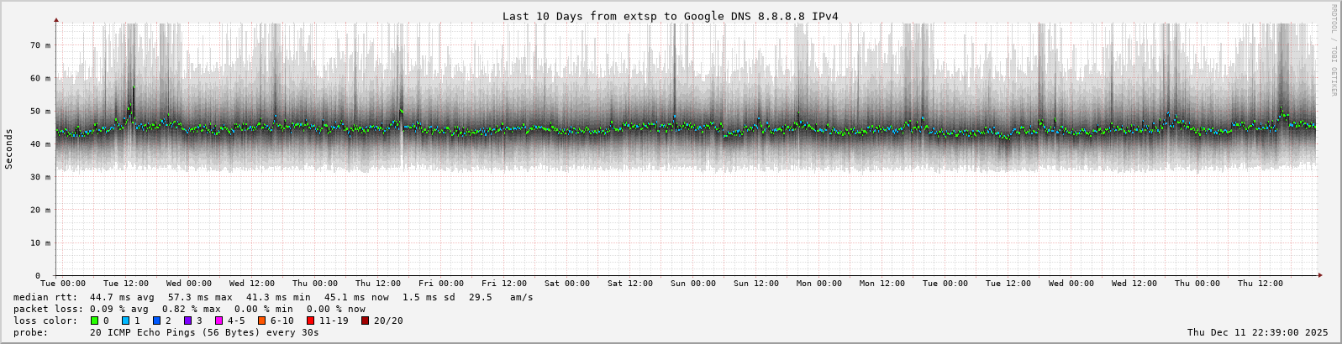Click the red 11-19 loss swatch
Screen dimensions: 1342x344
pos(310,321)
